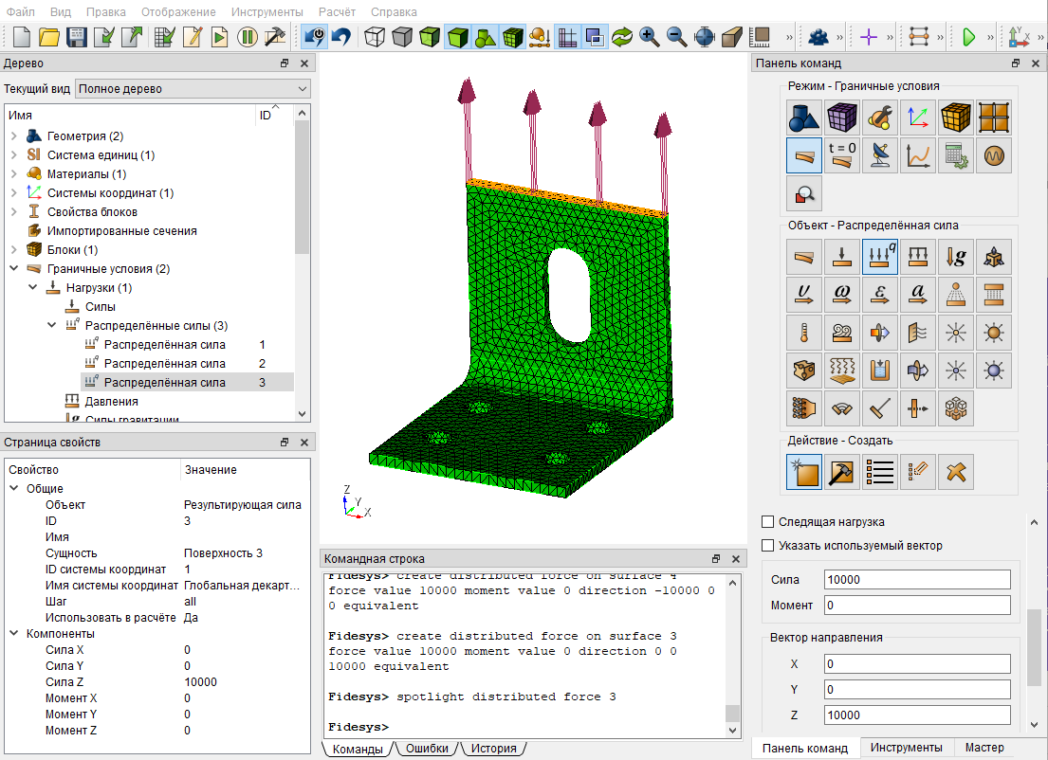
Task: Select the Gravity force icon
Action: click(956, 257)
